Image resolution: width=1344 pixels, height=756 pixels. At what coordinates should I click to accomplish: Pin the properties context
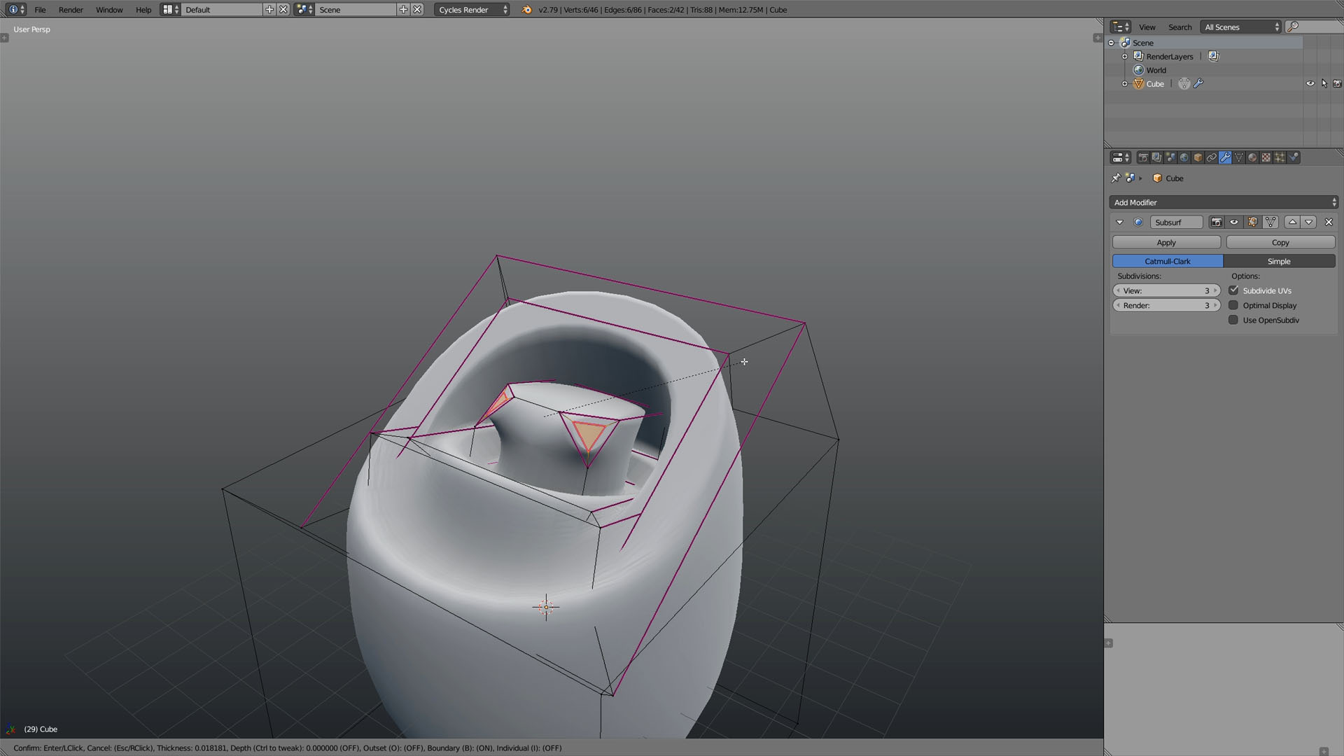(1116, 178)
